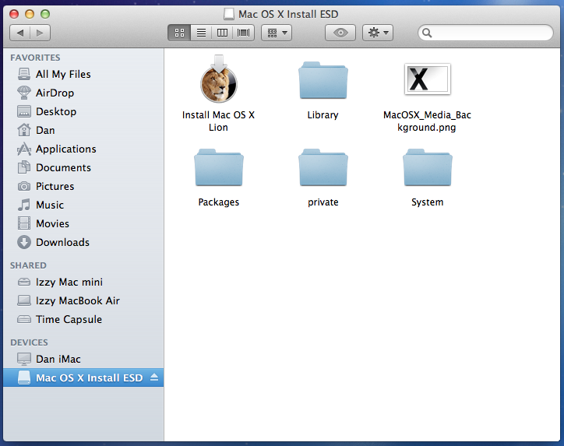This screenshot has width=564, height=446.
Task: Go forward with the right arrow button
Action: tap(40, 33)
